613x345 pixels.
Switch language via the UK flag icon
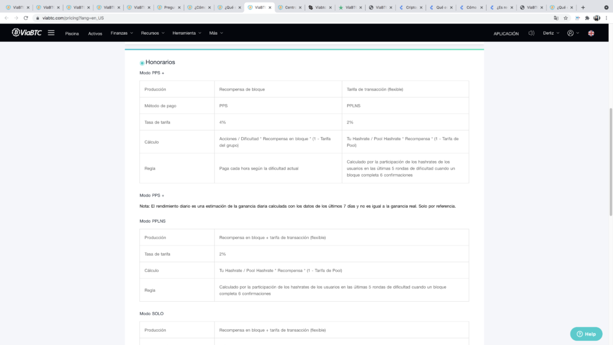tap(591, 34)
